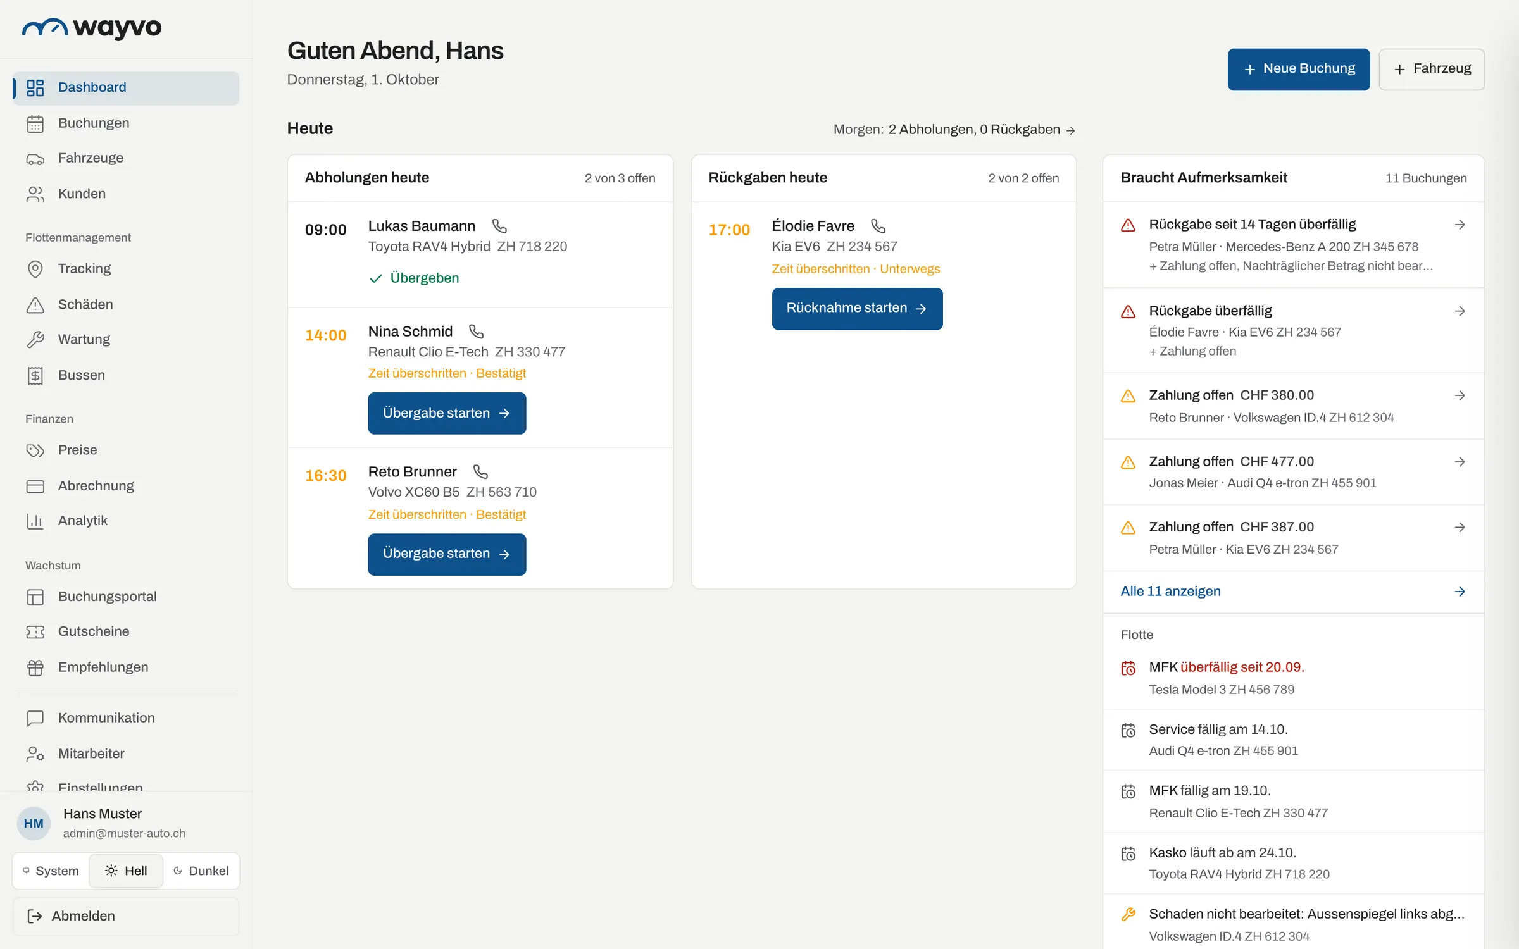
Task: Open Hans Muster profile avatar
Action: coord(34,824)
